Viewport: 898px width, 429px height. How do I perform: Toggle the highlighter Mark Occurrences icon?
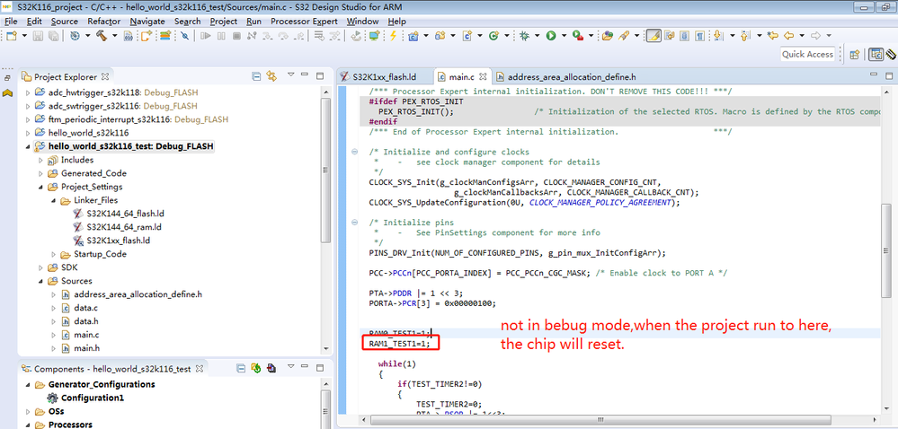(x=653, y=36)
